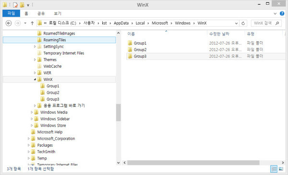The image size is (288, 175).
Task: Select WebCache folder in tree
Action: tap(52, 67)
